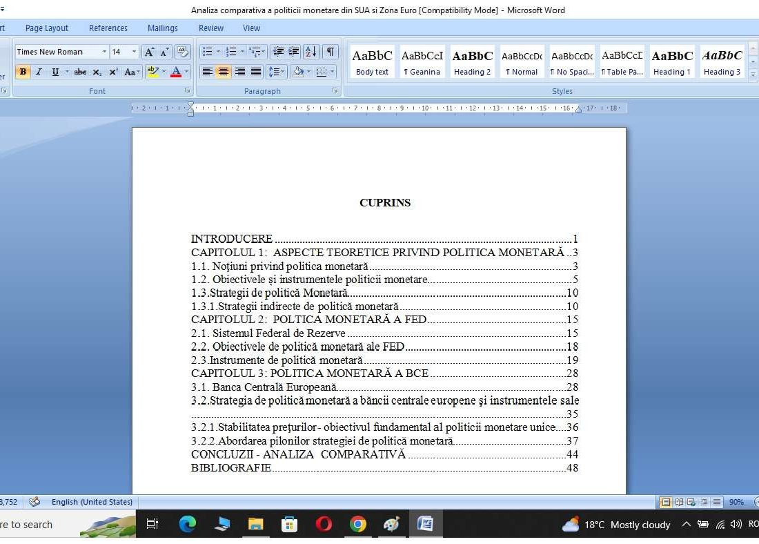
Task: Click the red Font Color swatch
Action: pos(176,72)
